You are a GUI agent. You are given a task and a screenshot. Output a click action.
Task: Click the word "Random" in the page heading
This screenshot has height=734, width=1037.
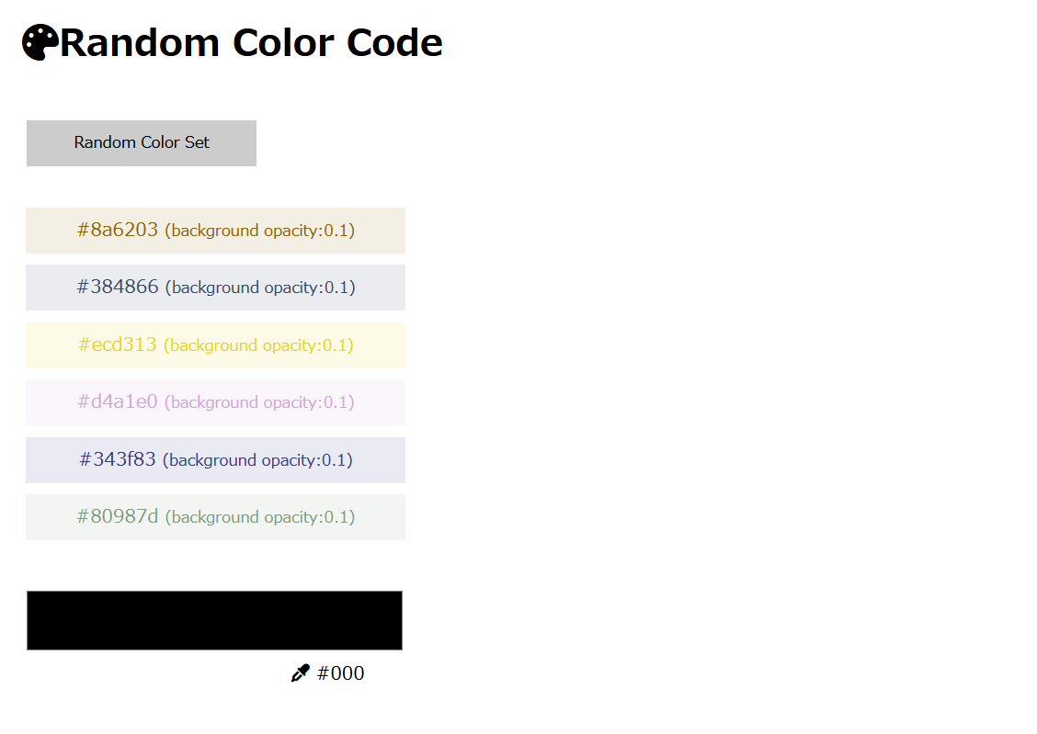(139, 42)
